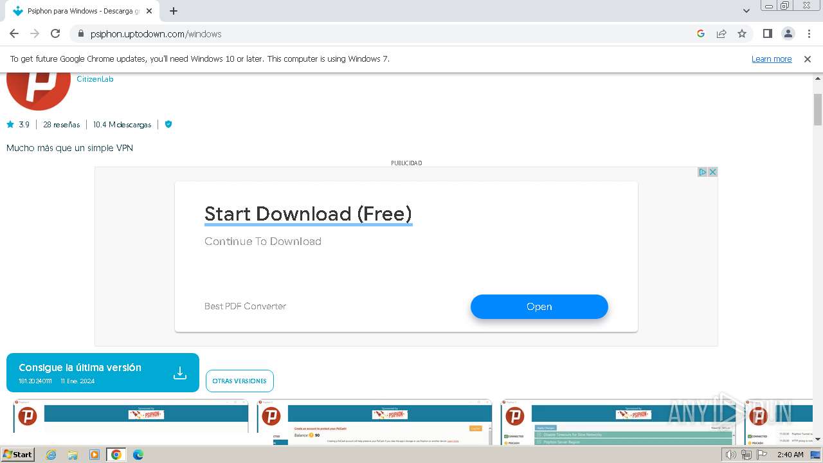Open File Explorer from taskbar
Viewport: 823px width, 463px height.
click(x=73, y=455)
